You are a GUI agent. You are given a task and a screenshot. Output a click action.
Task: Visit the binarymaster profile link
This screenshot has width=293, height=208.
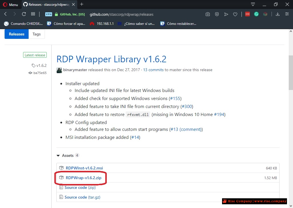point(75,70)
